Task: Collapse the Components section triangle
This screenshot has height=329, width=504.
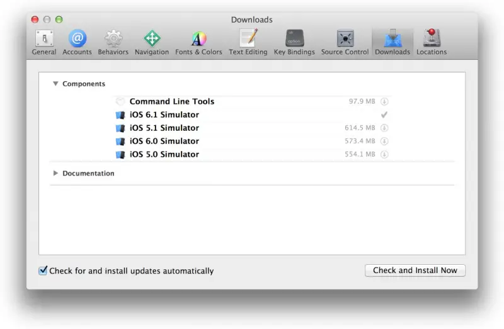Action: click(x=55, y=84)
